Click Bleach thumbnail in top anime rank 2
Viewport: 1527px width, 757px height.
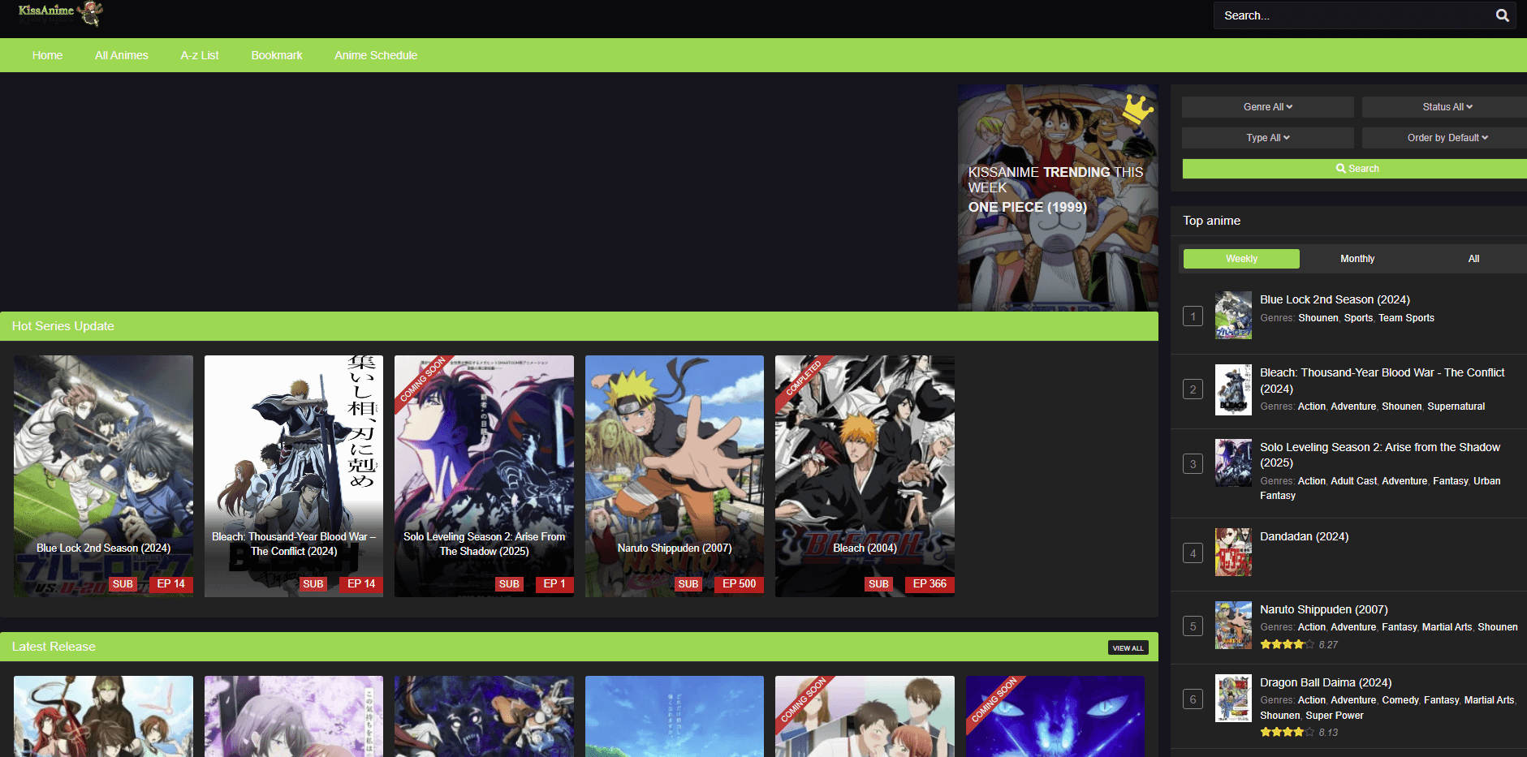pos(1233,389)
